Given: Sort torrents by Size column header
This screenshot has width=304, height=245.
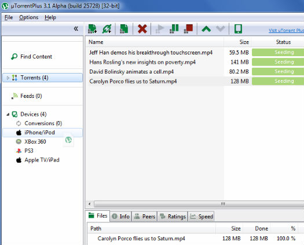Looking at the screenshot, I should pyautogui.click(x=237, y=42).
